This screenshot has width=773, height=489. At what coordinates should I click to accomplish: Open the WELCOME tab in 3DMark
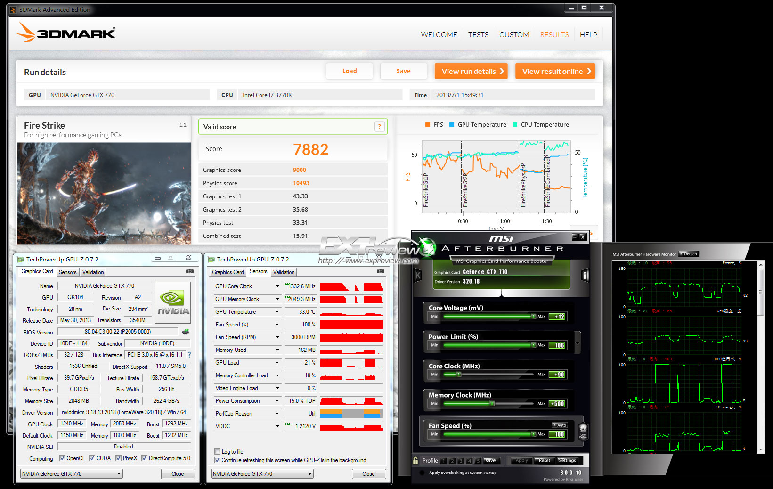[x=439, y=35]
